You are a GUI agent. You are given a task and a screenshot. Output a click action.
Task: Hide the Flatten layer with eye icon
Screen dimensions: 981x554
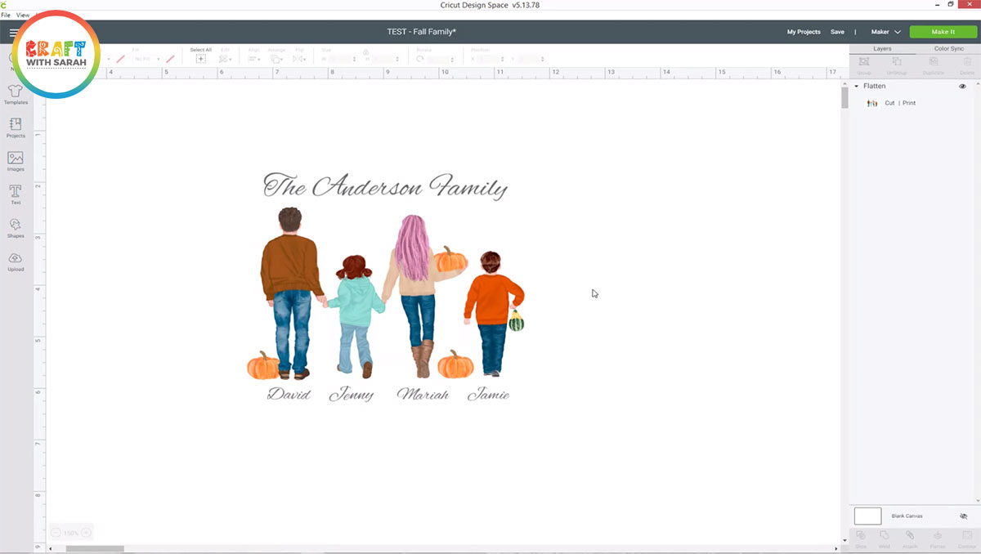pos(962,86)
